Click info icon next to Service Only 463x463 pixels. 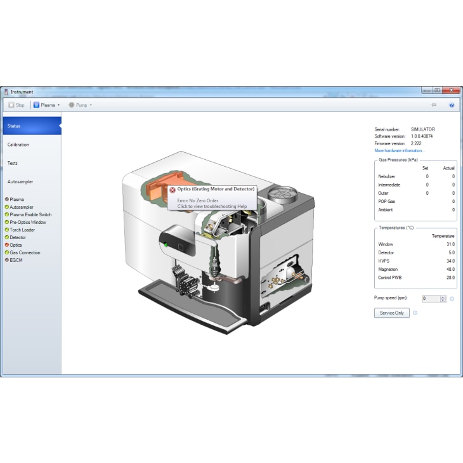(x=415, y=313)
